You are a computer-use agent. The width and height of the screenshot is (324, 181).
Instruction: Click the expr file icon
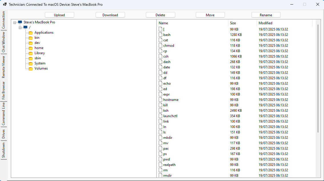pyautogui.click(x=160, y=94)
